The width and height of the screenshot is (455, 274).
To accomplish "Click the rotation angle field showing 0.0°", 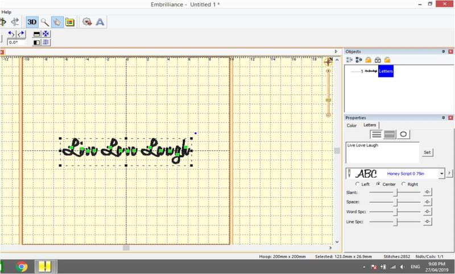I will pyautogui.click(x=16, y=42).
